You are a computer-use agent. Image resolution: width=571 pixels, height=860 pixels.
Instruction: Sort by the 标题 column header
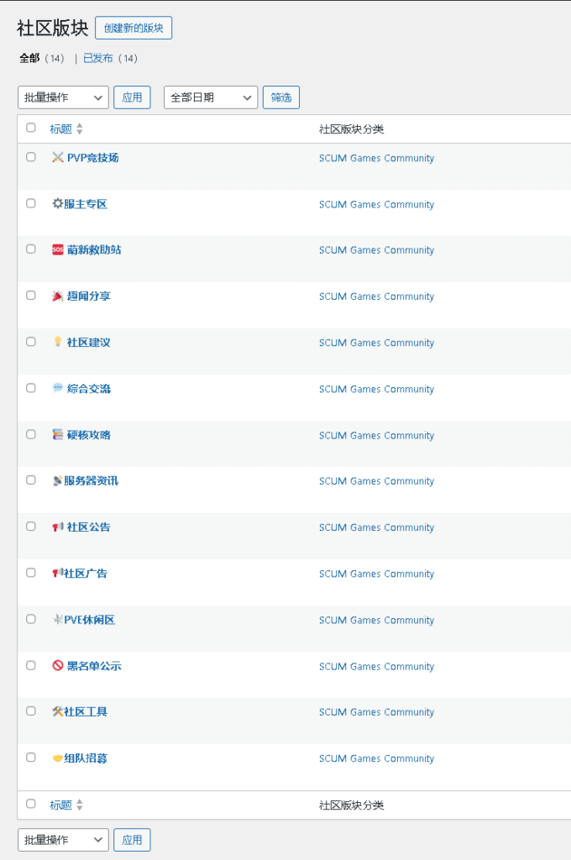tap(60, 129)
